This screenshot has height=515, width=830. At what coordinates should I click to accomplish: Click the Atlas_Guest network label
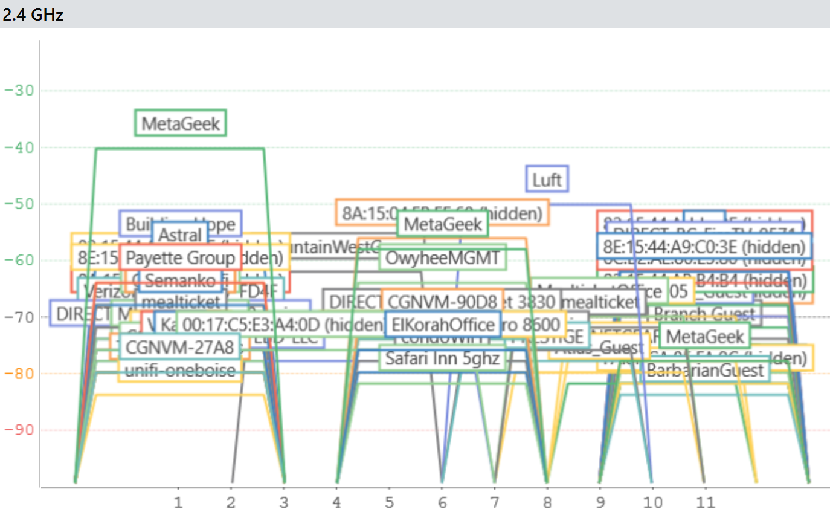[599, 348]
